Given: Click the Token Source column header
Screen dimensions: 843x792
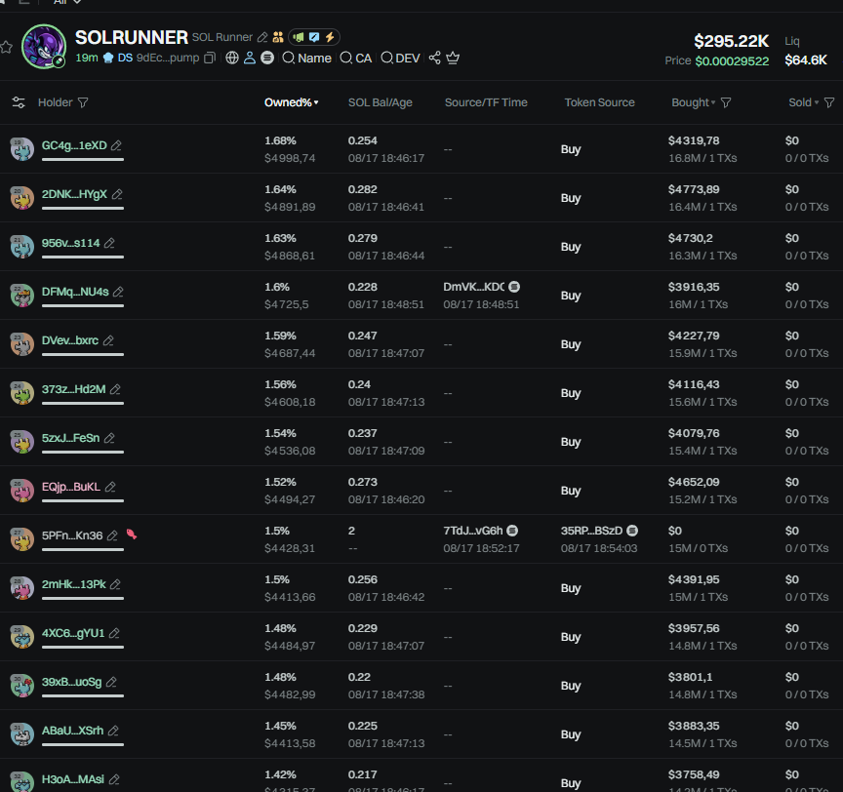Looking at the screenshot, I should [x=599, y=102].
